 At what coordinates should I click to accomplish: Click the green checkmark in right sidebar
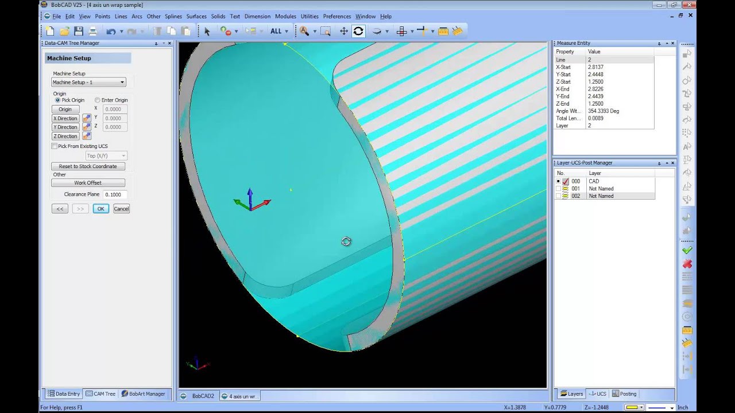pos(687,251)
